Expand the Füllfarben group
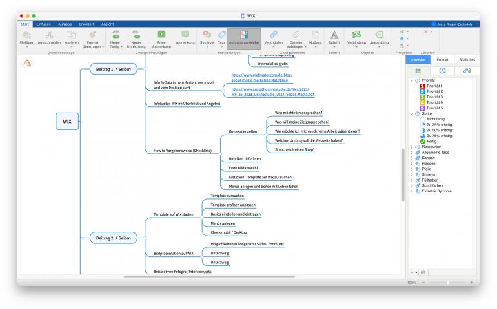The height and width of the screenshot is (309, 497). pos(412,180)
